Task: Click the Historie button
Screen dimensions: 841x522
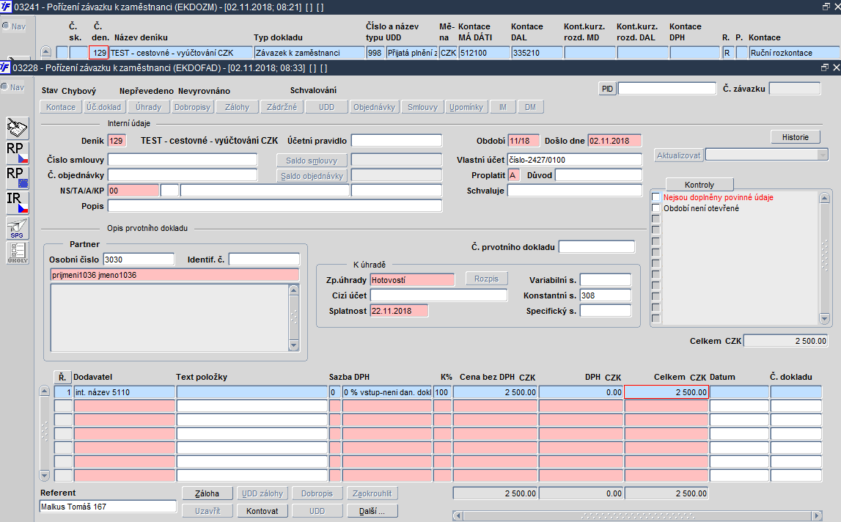Action: [796, 137]
